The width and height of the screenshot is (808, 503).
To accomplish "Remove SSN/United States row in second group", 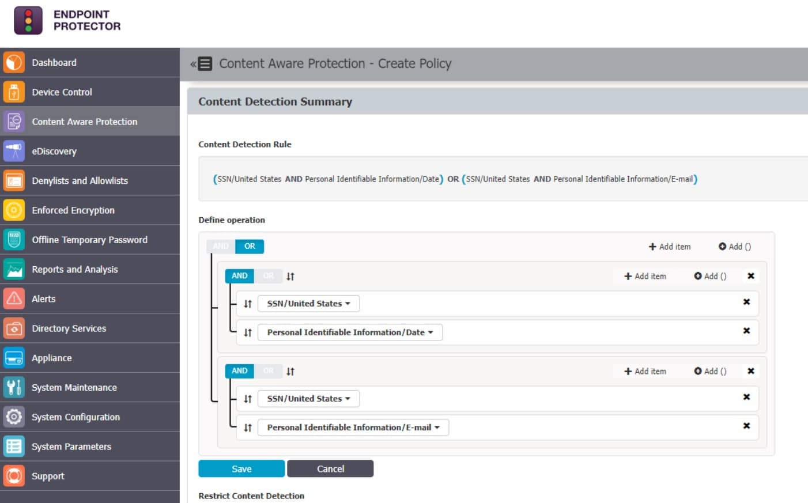I will point(746,397).
